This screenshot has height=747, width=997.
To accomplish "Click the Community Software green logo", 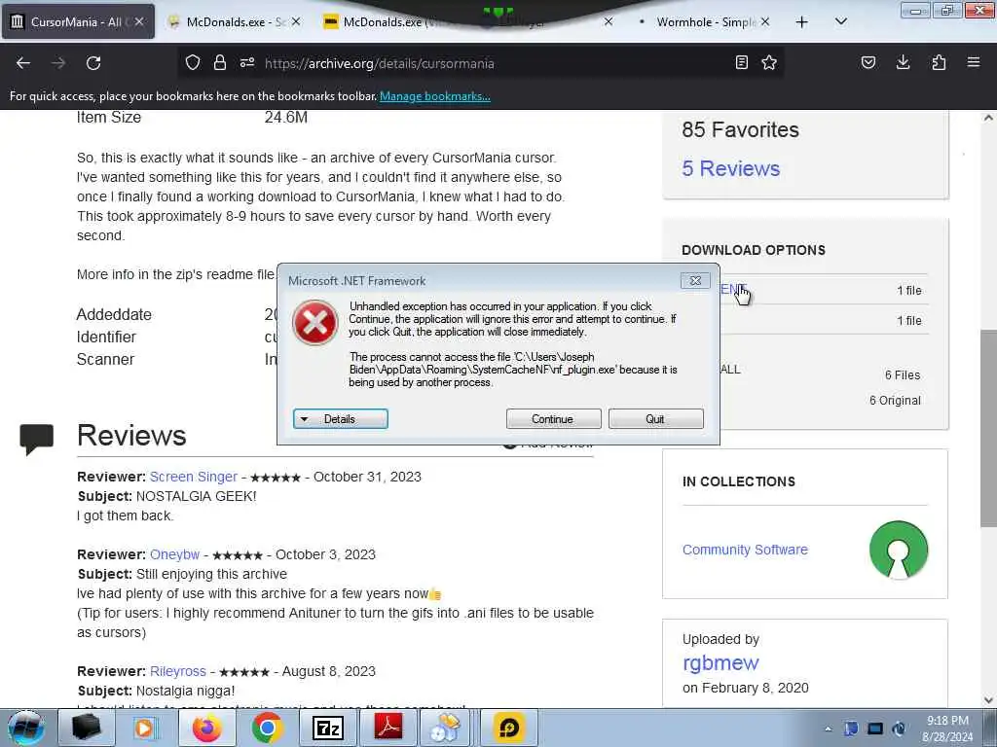I will point(899,551).
